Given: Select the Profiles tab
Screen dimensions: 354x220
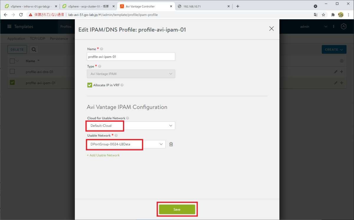Looking at the screenshot, I should [x=66, y=27].
